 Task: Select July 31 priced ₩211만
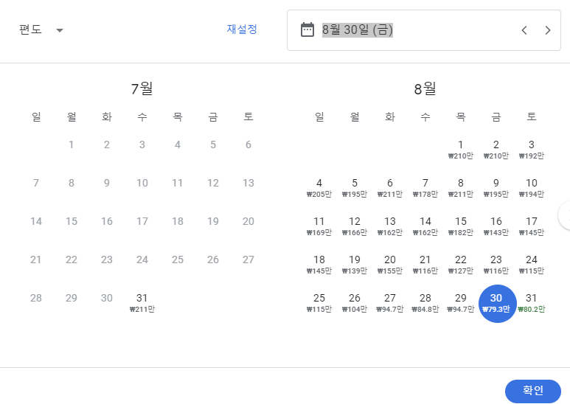[x=142, y=303]
